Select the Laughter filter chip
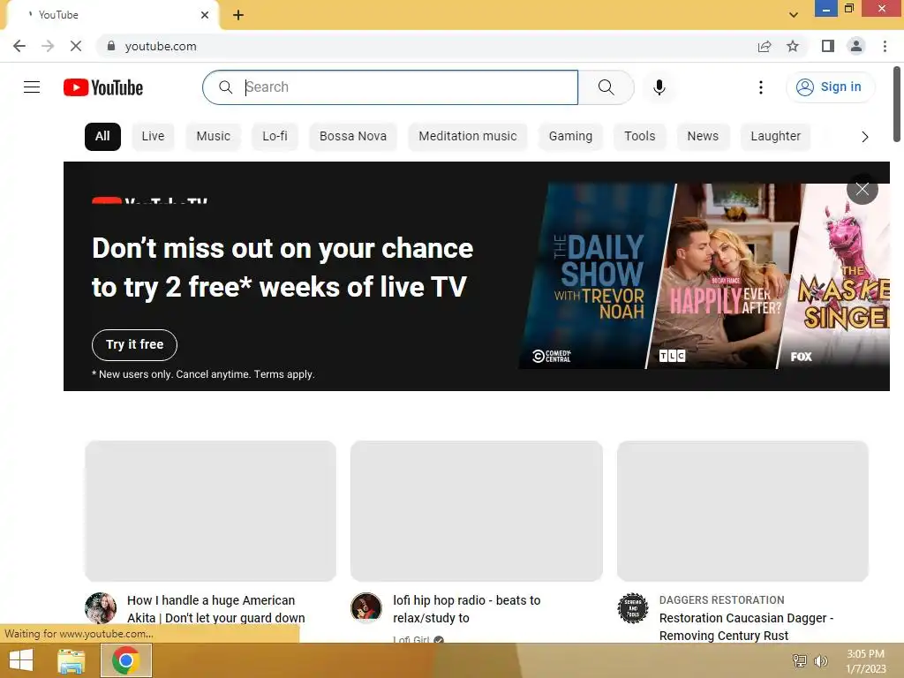Image resolution: width=904 pixels, height=678 pixels. point(775,137)
